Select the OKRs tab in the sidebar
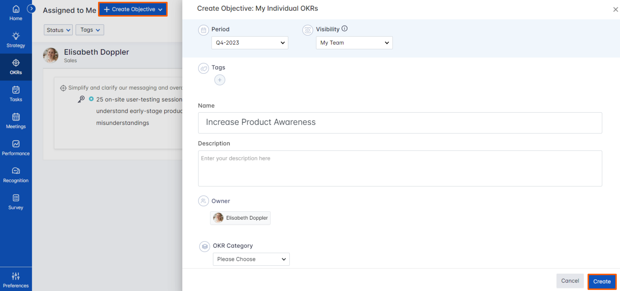Screen dimensions: 620x291 tap(16, 67)
